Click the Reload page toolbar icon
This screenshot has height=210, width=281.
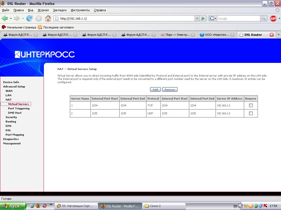[29, 19]
